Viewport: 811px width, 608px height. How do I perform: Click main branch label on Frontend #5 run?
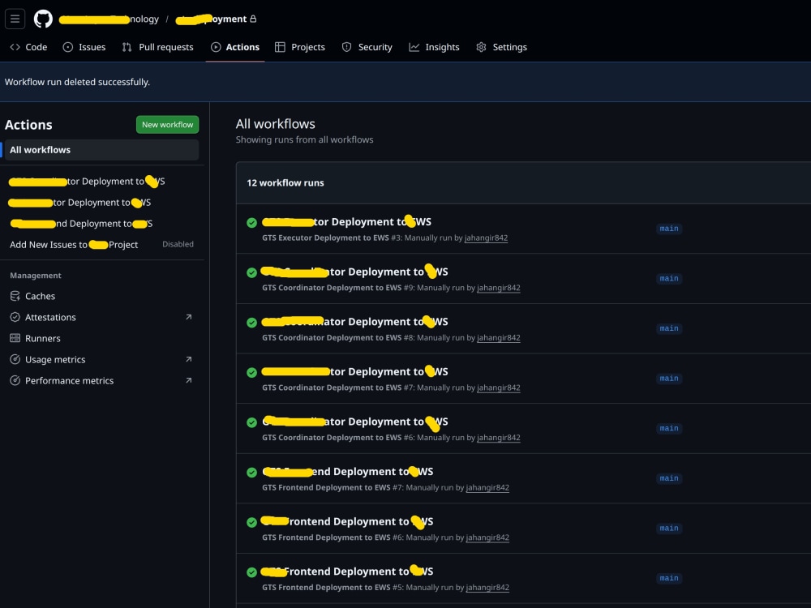pos(669,578)
